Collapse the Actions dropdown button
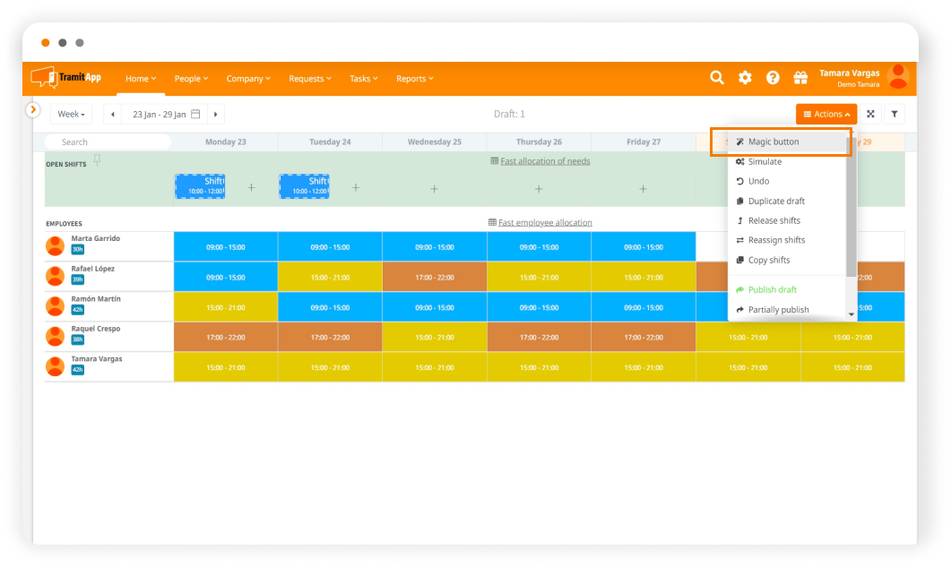Image resolution: width=951 pixels, height=567 pixels. tap(826, 115)
